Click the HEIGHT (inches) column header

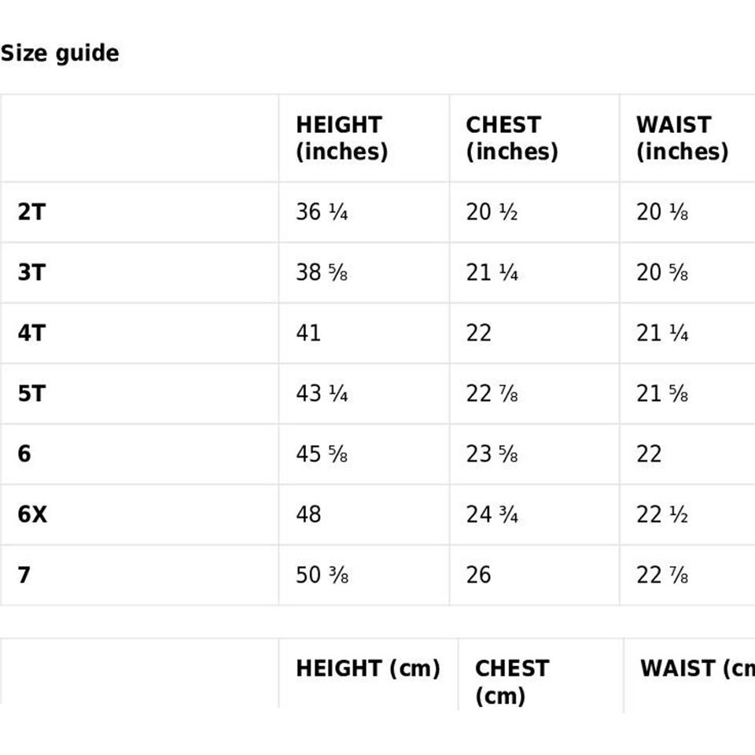click(341, 138)
